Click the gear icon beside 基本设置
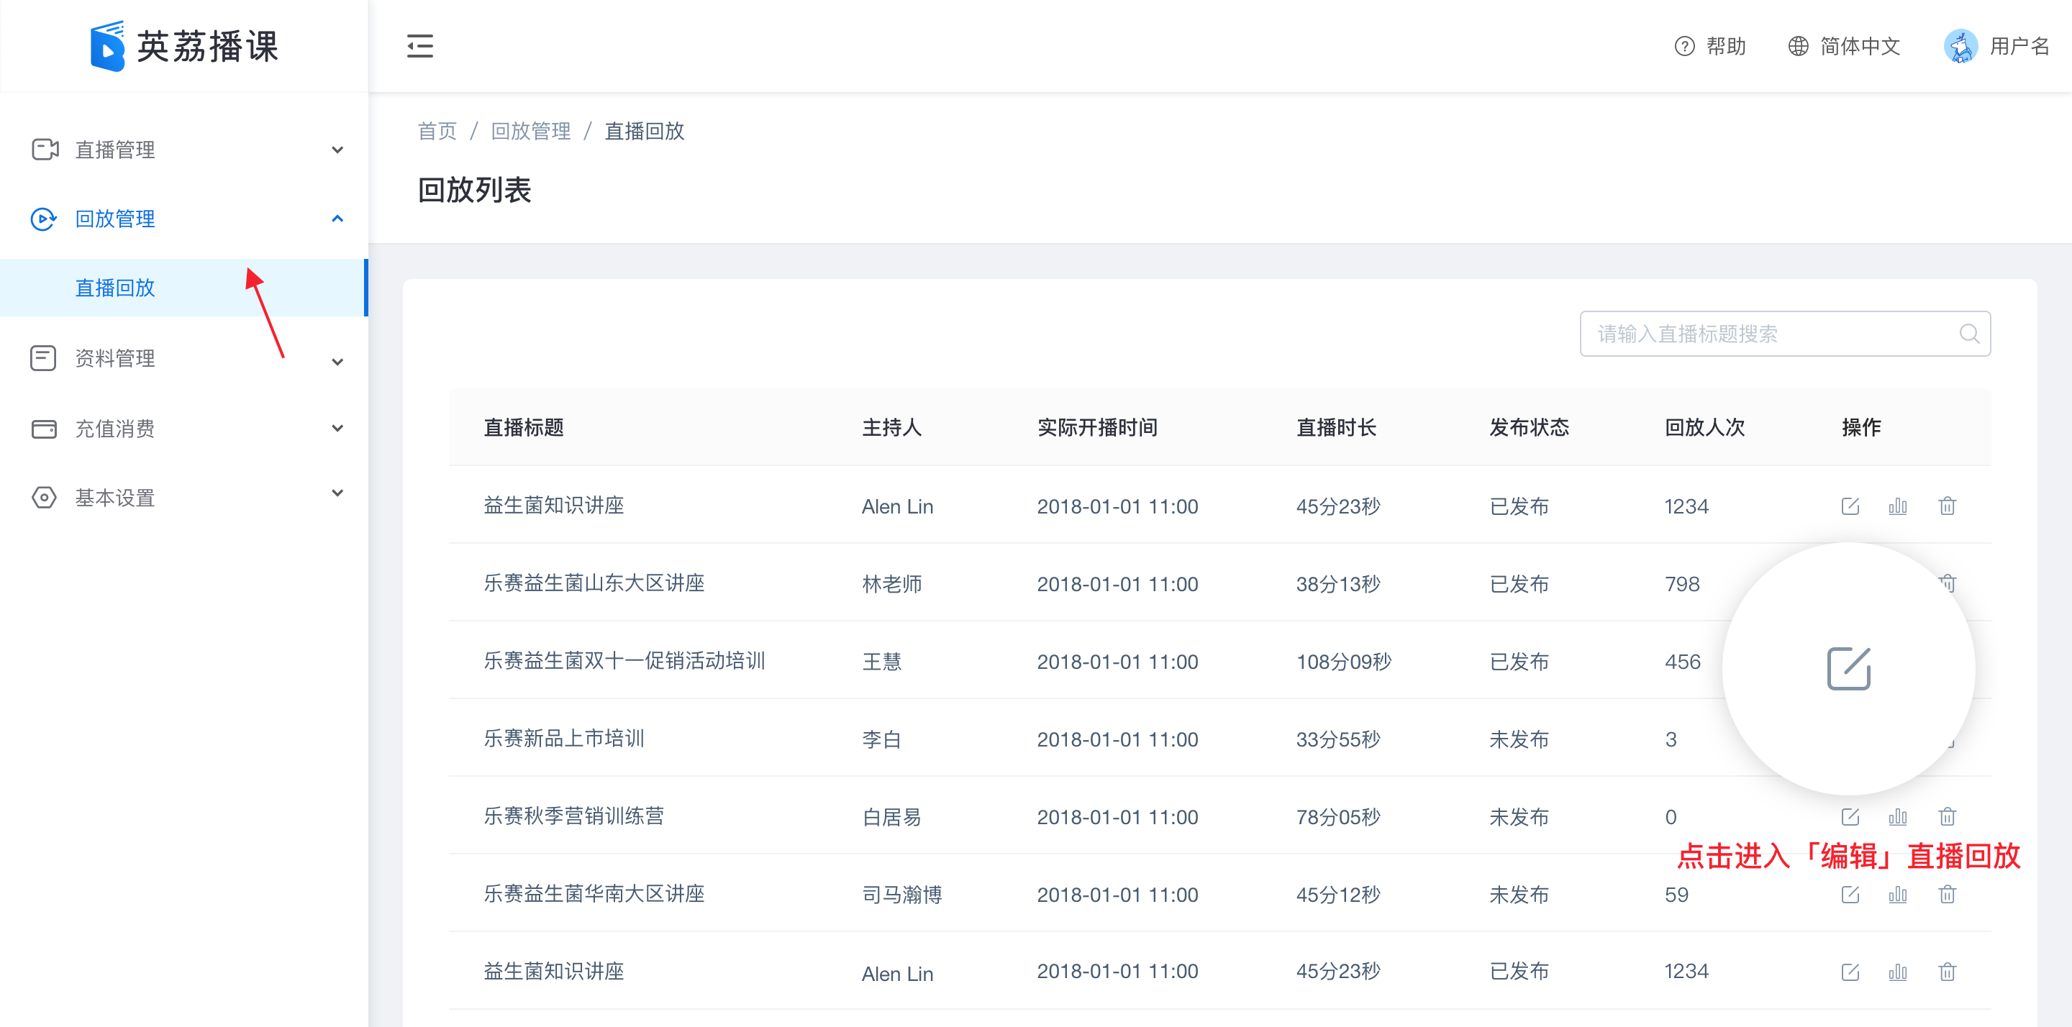2072x1027 pixels. click(44, 498)
